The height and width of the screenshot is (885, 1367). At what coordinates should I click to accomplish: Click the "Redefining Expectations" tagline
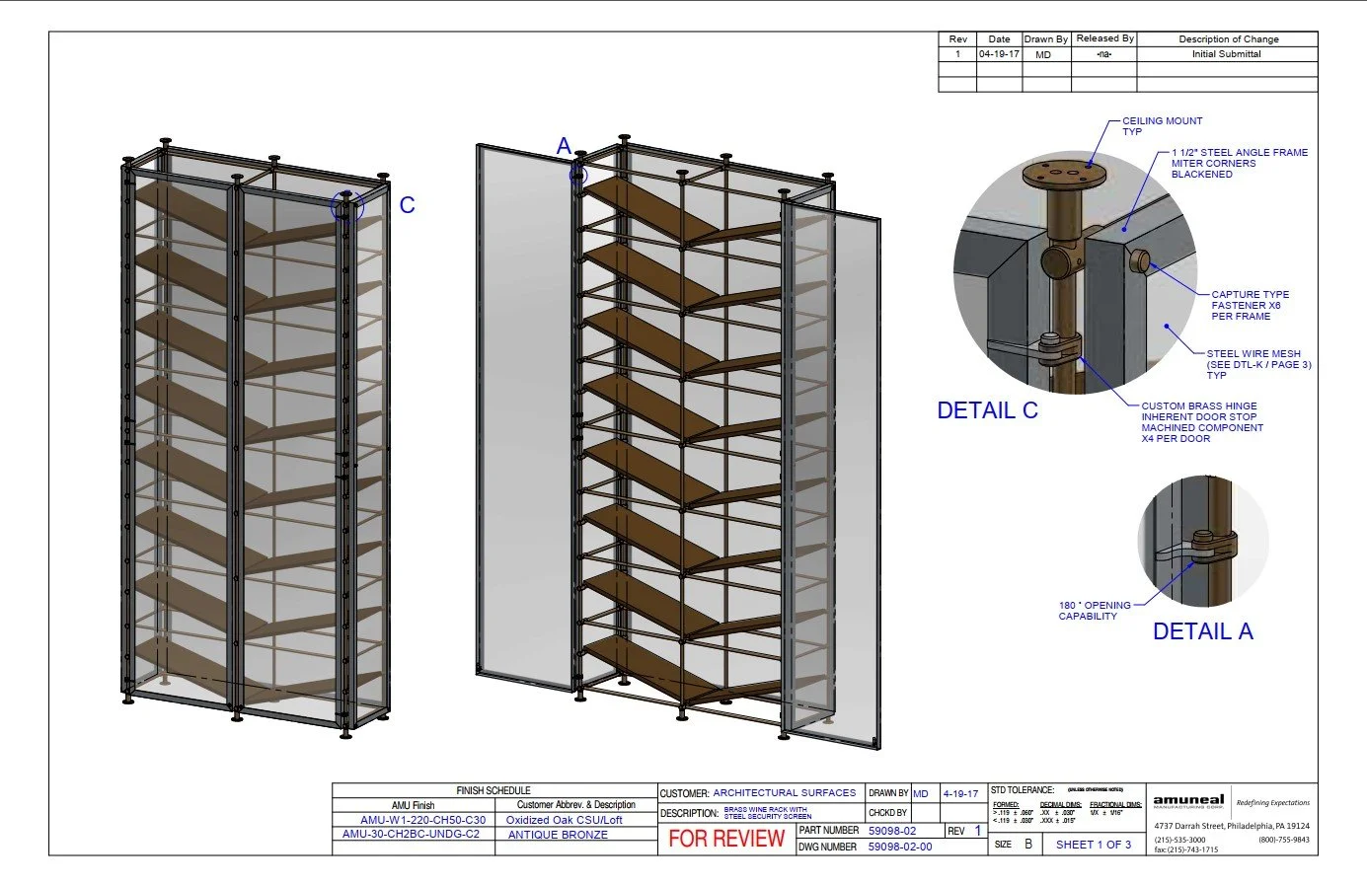click(1273, 803)
